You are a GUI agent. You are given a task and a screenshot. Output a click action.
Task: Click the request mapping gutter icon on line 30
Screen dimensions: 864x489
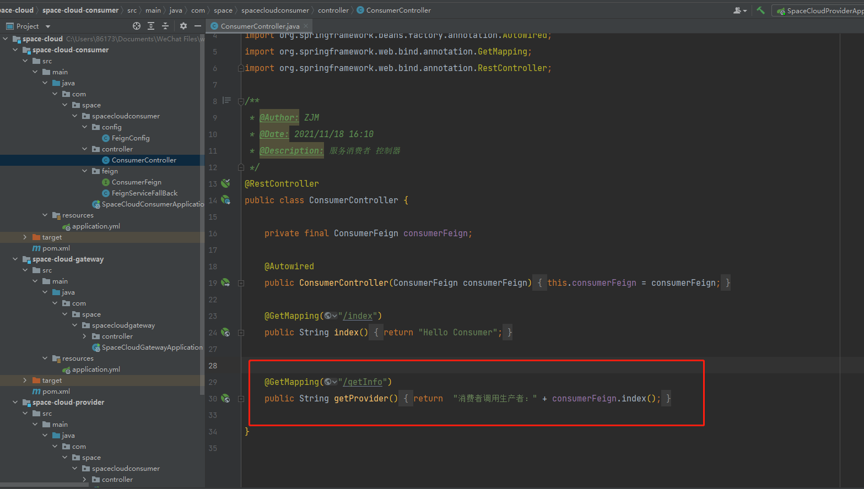225,398
